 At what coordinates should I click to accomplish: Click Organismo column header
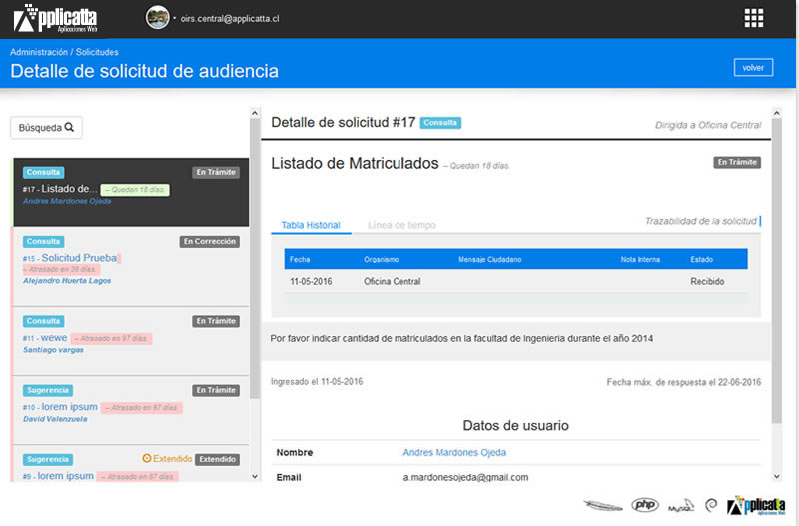point(382,260)
